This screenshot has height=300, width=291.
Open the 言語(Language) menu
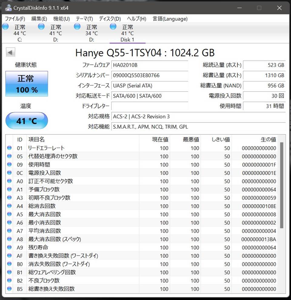[171, 19]
